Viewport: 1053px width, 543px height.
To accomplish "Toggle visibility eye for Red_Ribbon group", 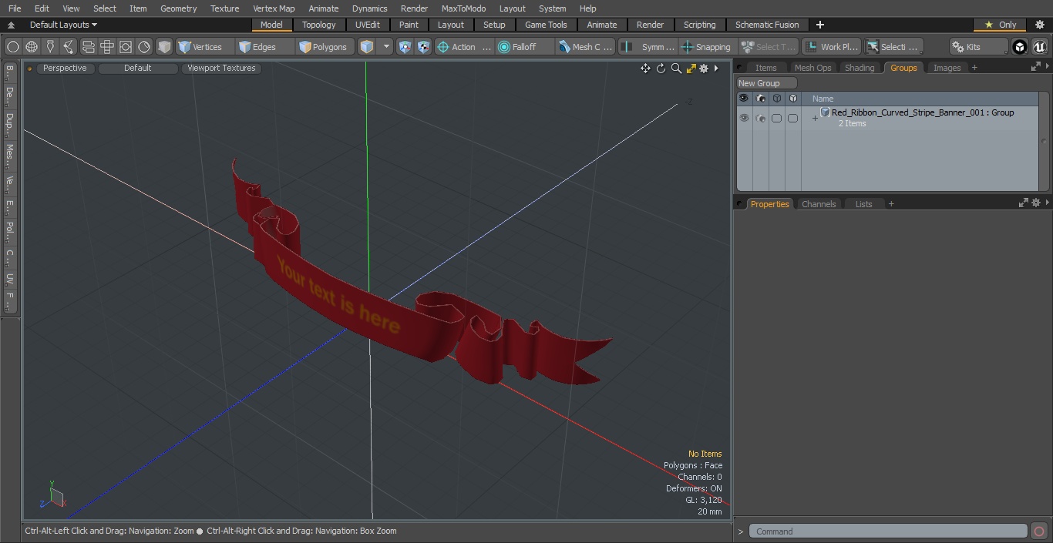I will click(x=744, y=118).
